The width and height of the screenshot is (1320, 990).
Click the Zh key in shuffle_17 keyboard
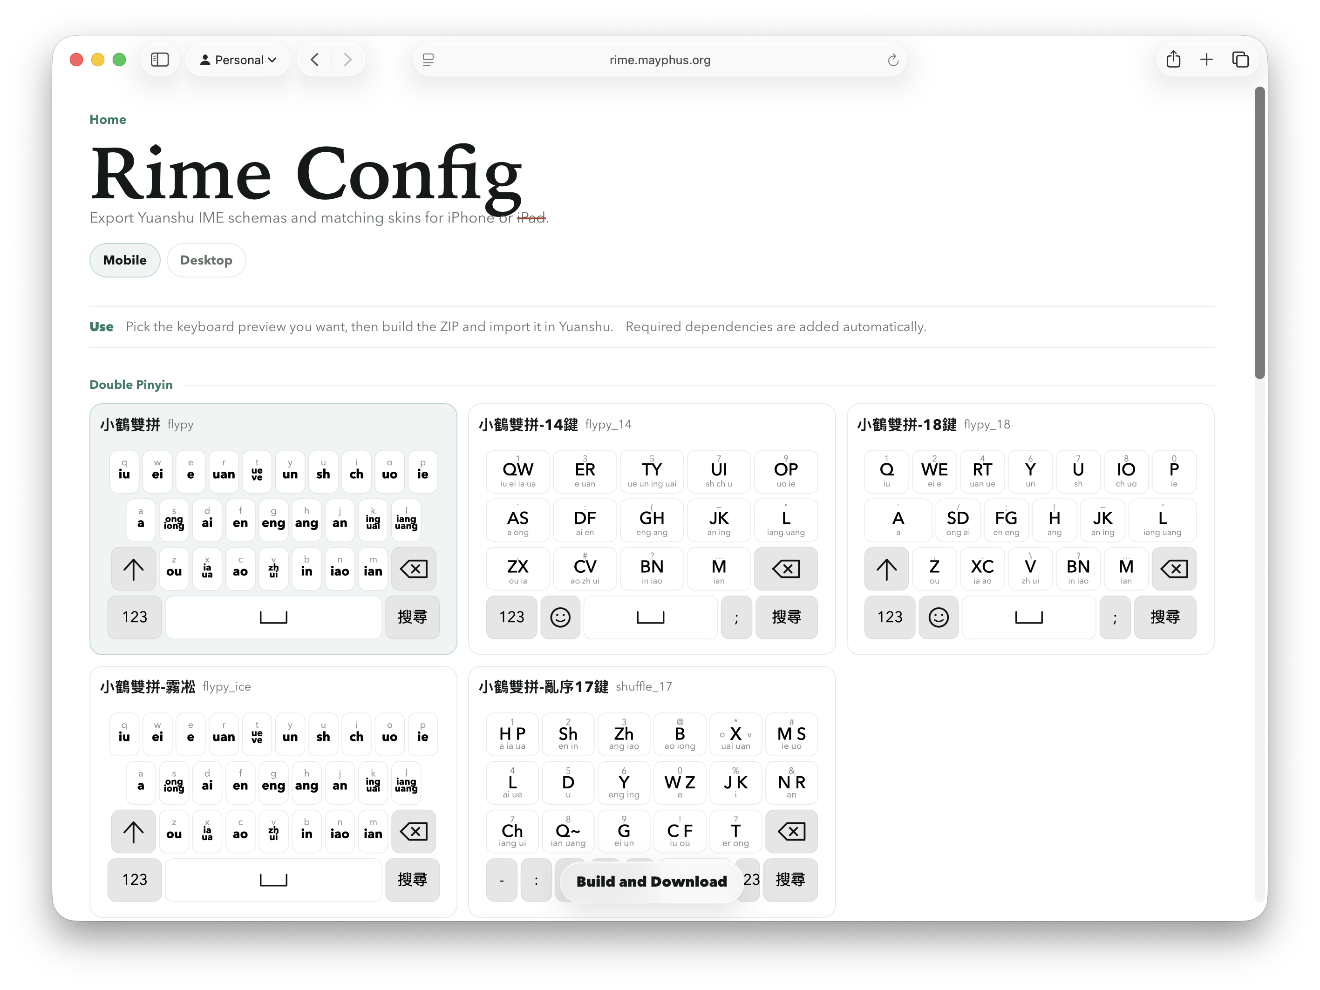pyautogui.click(x=624, y=735)
